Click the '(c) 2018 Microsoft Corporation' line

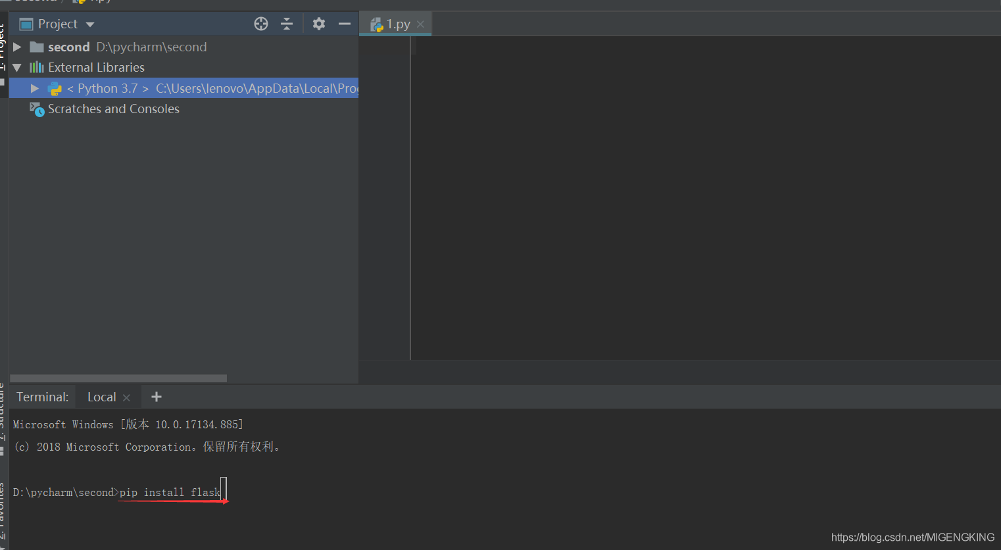(148, 447)
